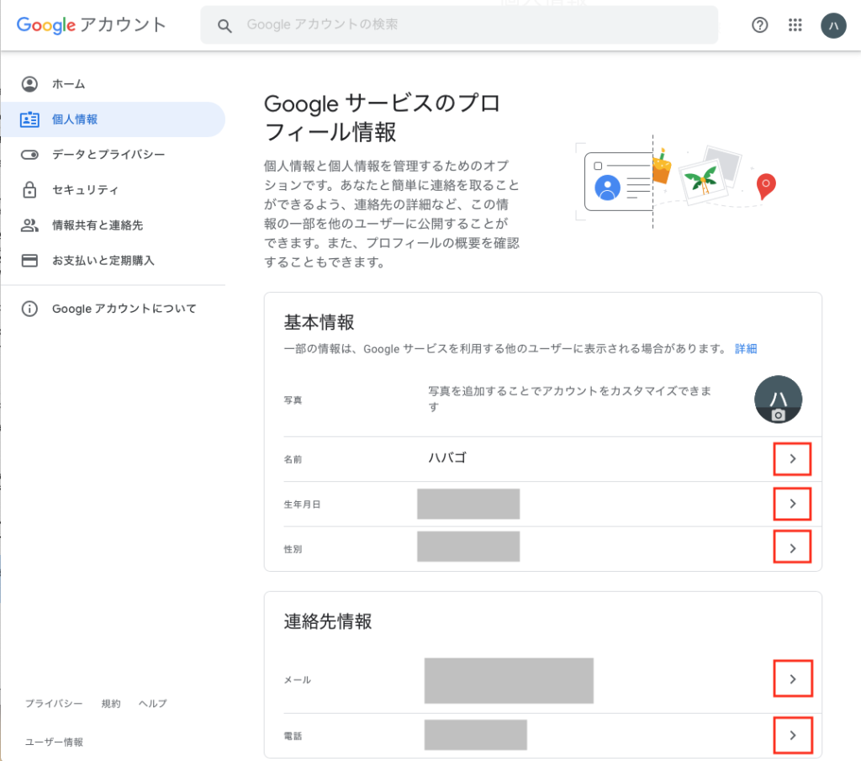Click the 詳細 link
The image size is (861, 761).
pos(746,349)
